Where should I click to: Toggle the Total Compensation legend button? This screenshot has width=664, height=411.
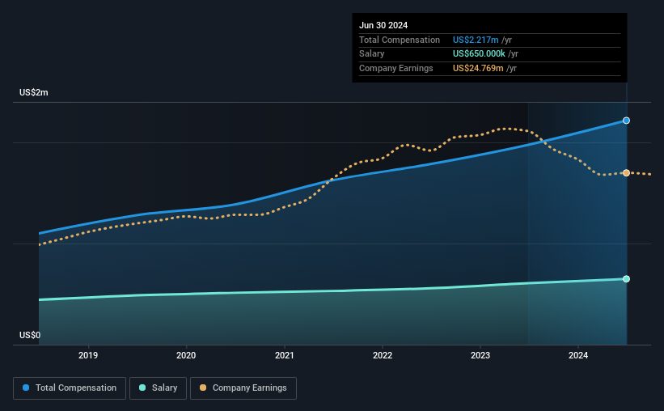coord(70,388)
